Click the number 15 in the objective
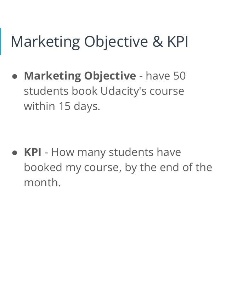The height and width of the screenshot is (292, 226). tap(64, 106)
